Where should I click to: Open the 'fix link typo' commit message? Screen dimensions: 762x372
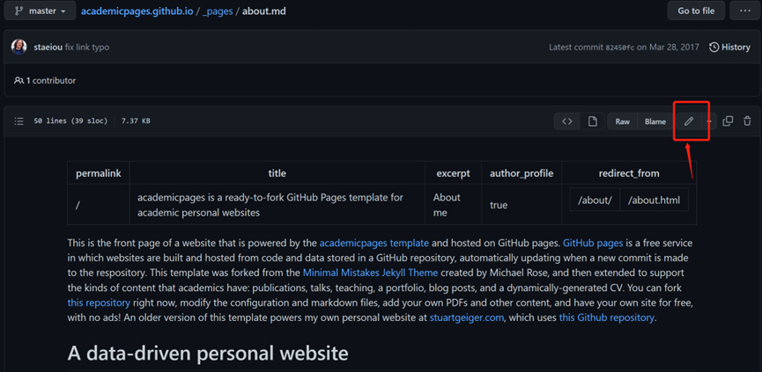pyautogui.click(x=87, y=47)
